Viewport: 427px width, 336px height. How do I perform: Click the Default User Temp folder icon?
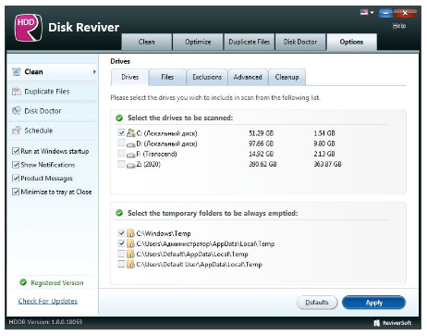(x=130, y=264)
